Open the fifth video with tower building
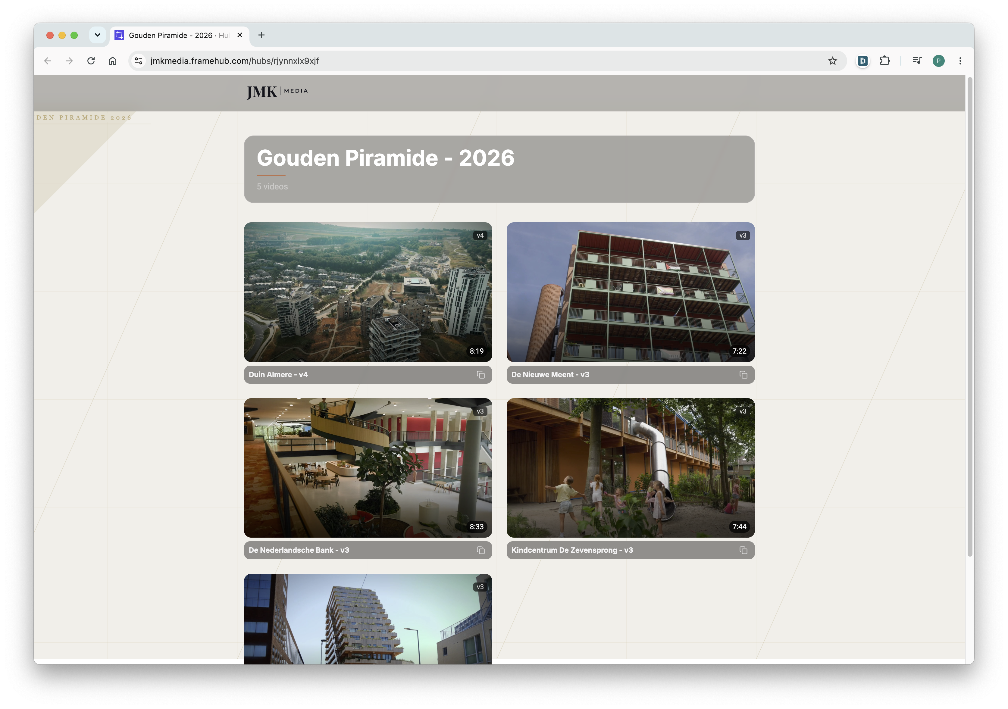1008x709 pixels. coord(368,619)
